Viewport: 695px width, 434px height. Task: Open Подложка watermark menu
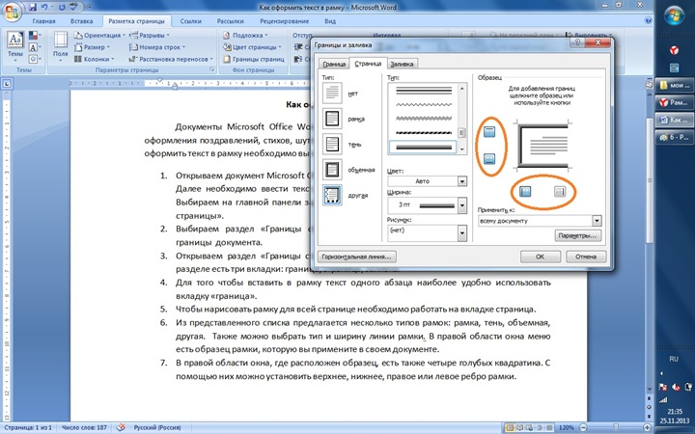coord(245,35)
